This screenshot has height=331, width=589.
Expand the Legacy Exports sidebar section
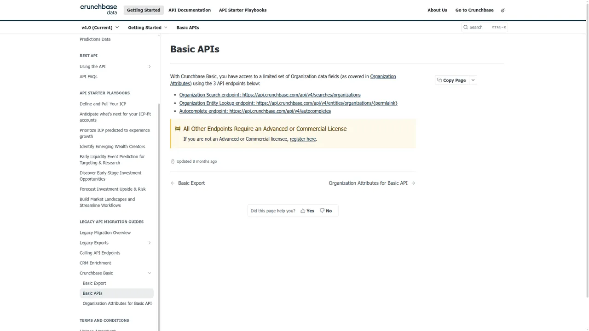tap(150, 243)
